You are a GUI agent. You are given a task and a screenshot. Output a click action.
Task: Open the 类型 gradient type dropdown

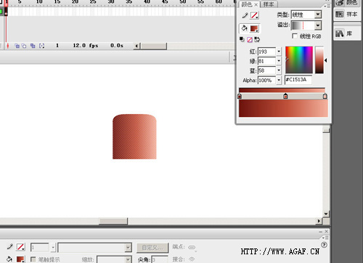[x=306, y=15]
